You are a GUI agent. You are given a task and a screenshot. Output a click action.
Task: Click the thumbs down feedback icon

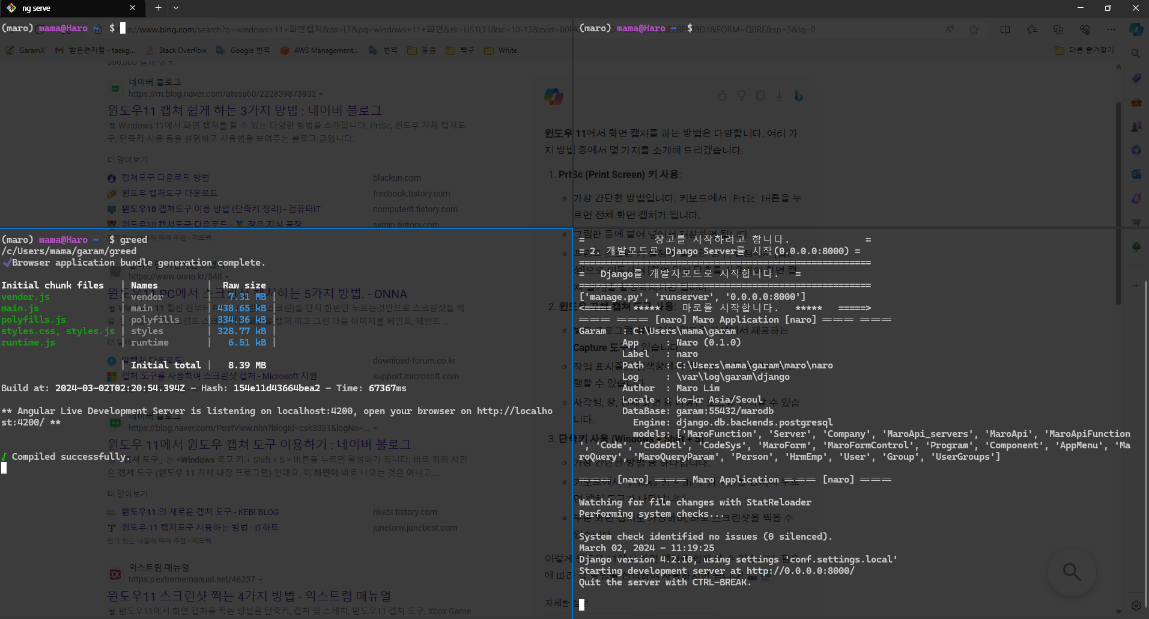click(741, 96)
